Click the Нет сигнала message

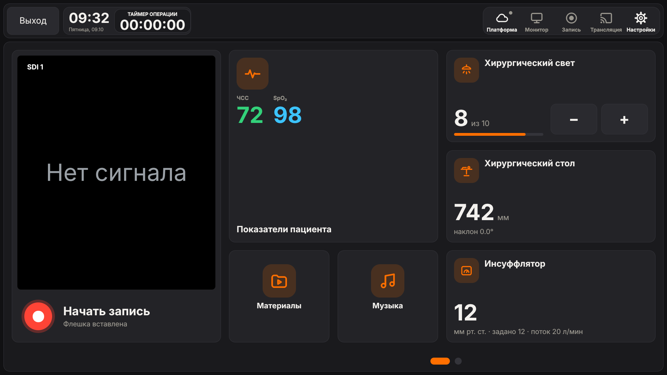[116, 173]
